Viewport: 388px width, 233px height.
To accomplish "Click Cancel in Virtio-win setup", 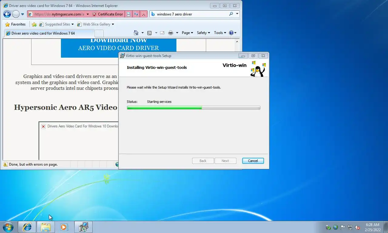I will [x=253, y=161].
